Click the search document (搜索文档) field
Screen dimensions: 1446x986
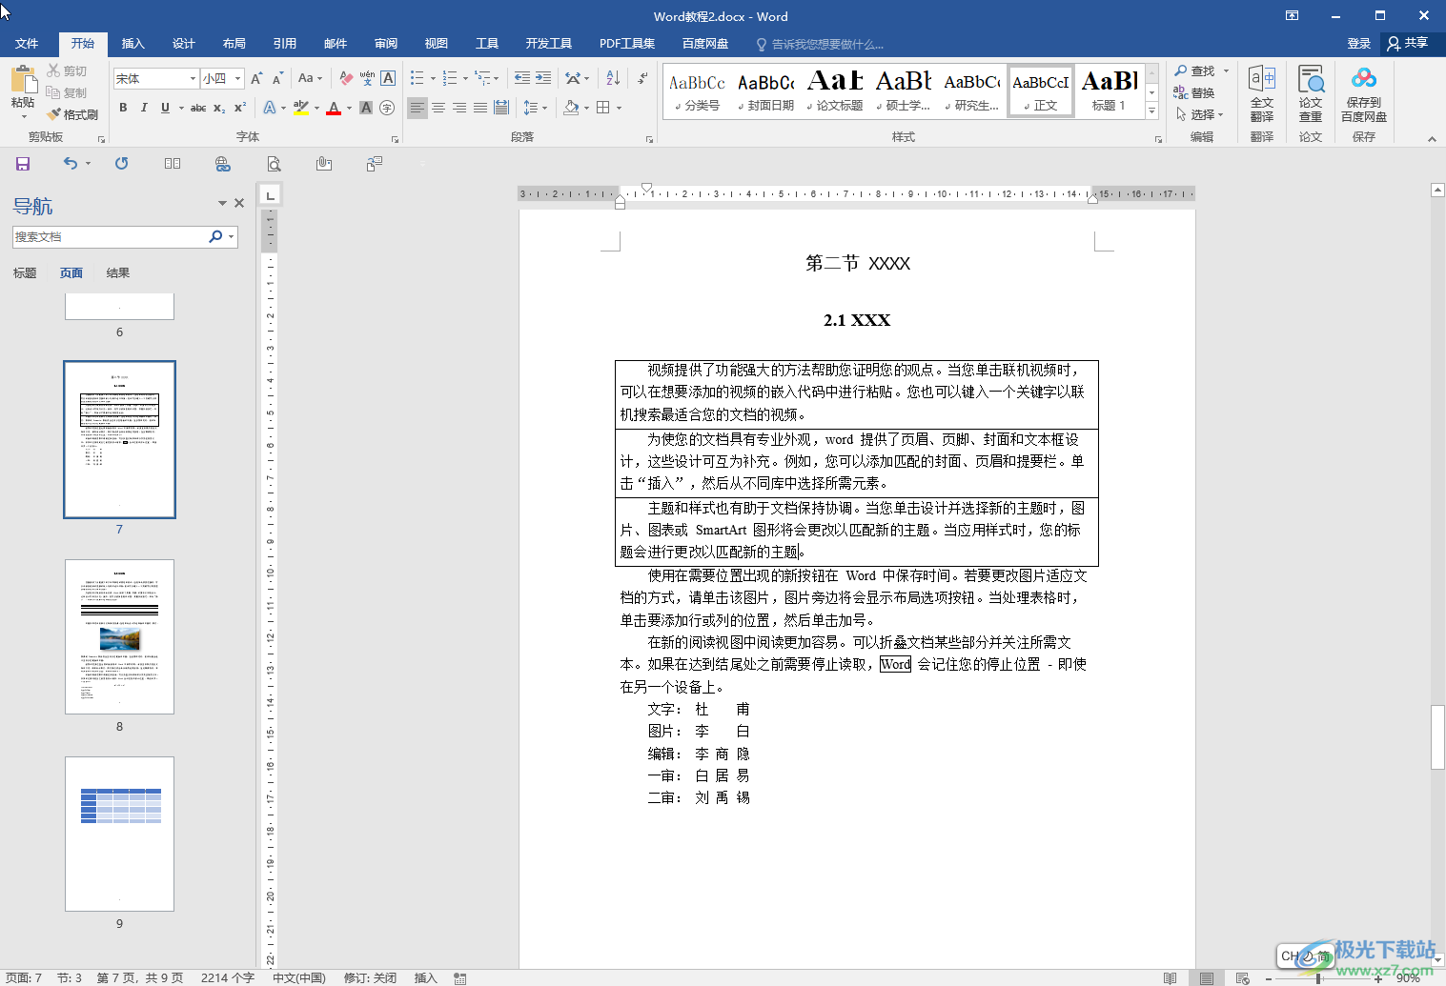(109, 237)
